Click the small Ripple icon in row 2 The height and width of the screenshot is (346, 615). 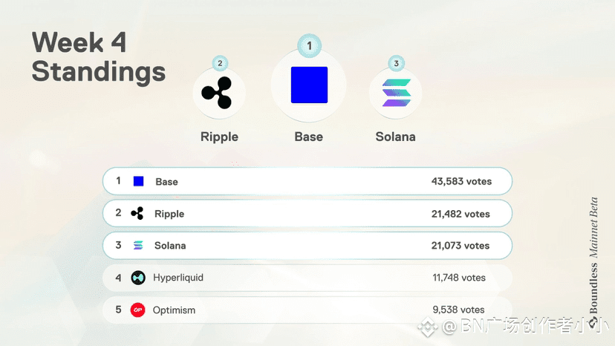(x=137, y=213)
